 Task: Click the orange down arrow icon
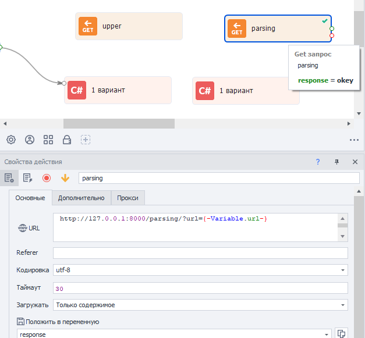(x=65, y=178)
